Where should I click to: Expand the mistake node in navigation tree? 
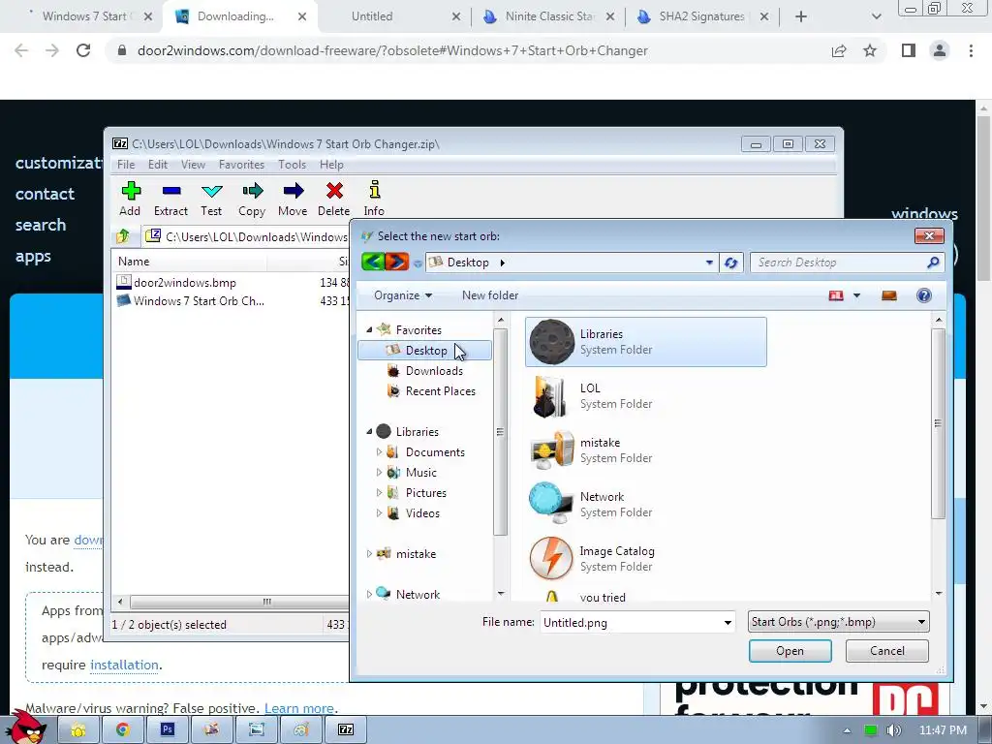tap(369, 553)
